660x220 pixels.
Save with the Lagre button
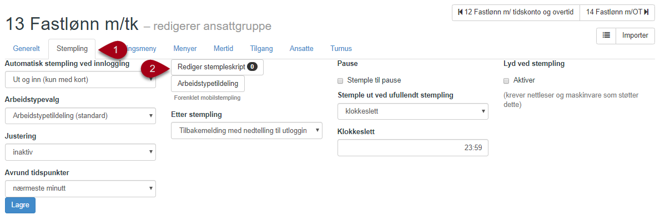20,205
